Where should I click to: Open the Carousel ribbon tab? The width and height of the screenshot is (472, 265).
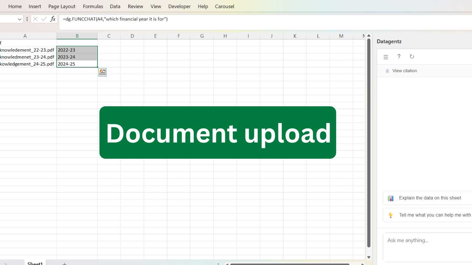click(x=225, y=6)
